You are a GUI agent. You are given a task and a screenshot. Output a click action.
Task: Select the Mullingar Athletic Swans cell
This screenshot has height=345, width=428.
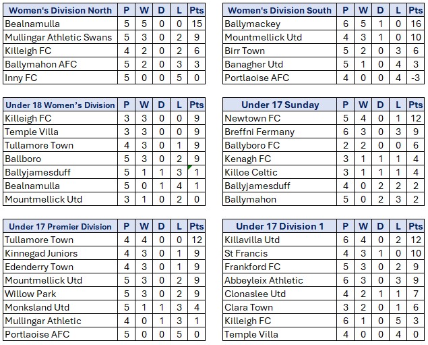point(59,37)
